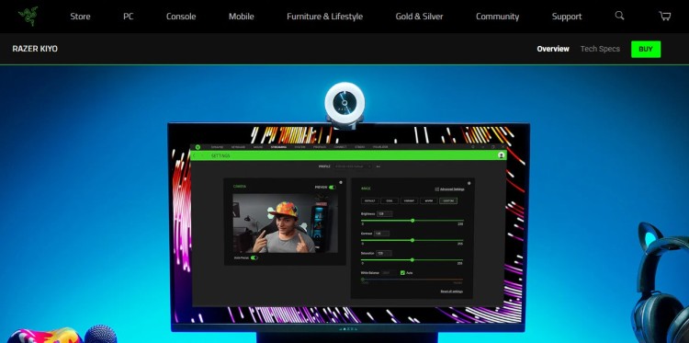
Task: Select the Default image preset
Action: click(x=370, y=201)
